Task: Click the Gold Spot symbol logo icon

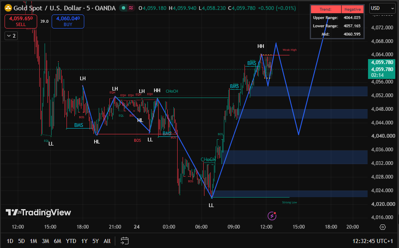Action: pos(8,8)
